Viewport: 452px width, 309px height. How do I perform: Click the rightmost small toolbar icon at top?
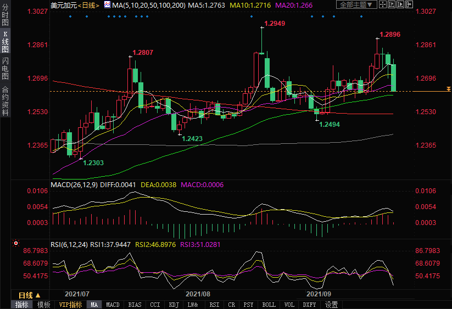pyautogui.click(x=408, y=5)
